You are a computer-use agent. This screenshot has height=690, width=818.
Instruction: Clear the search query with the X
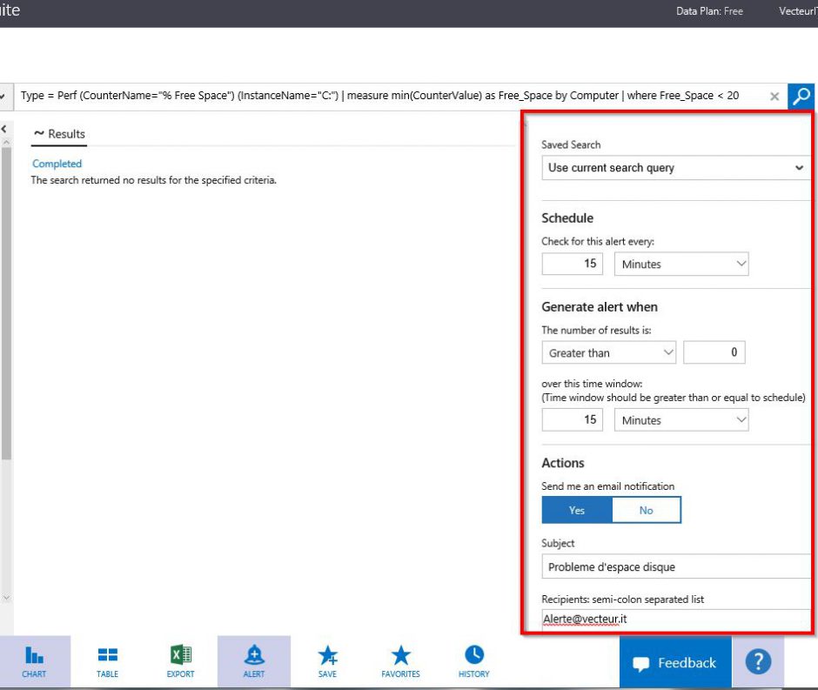pyautogui.click(x=774, y=97)
